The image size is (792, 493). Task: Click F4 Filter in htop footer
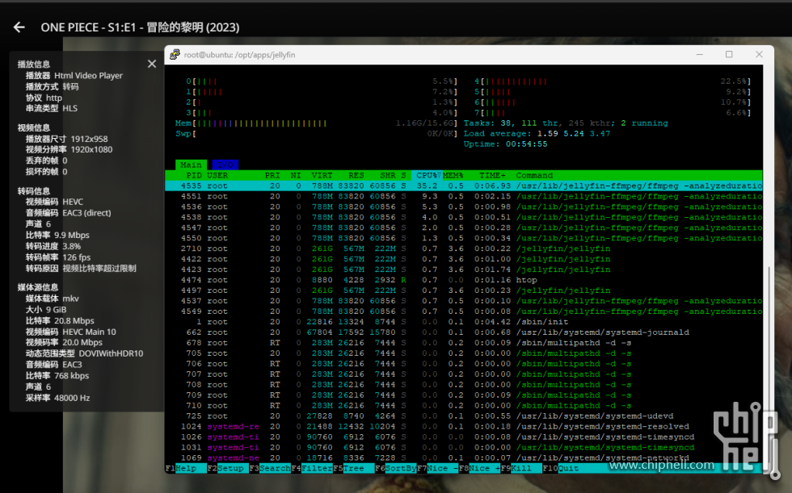coord(312,468)
